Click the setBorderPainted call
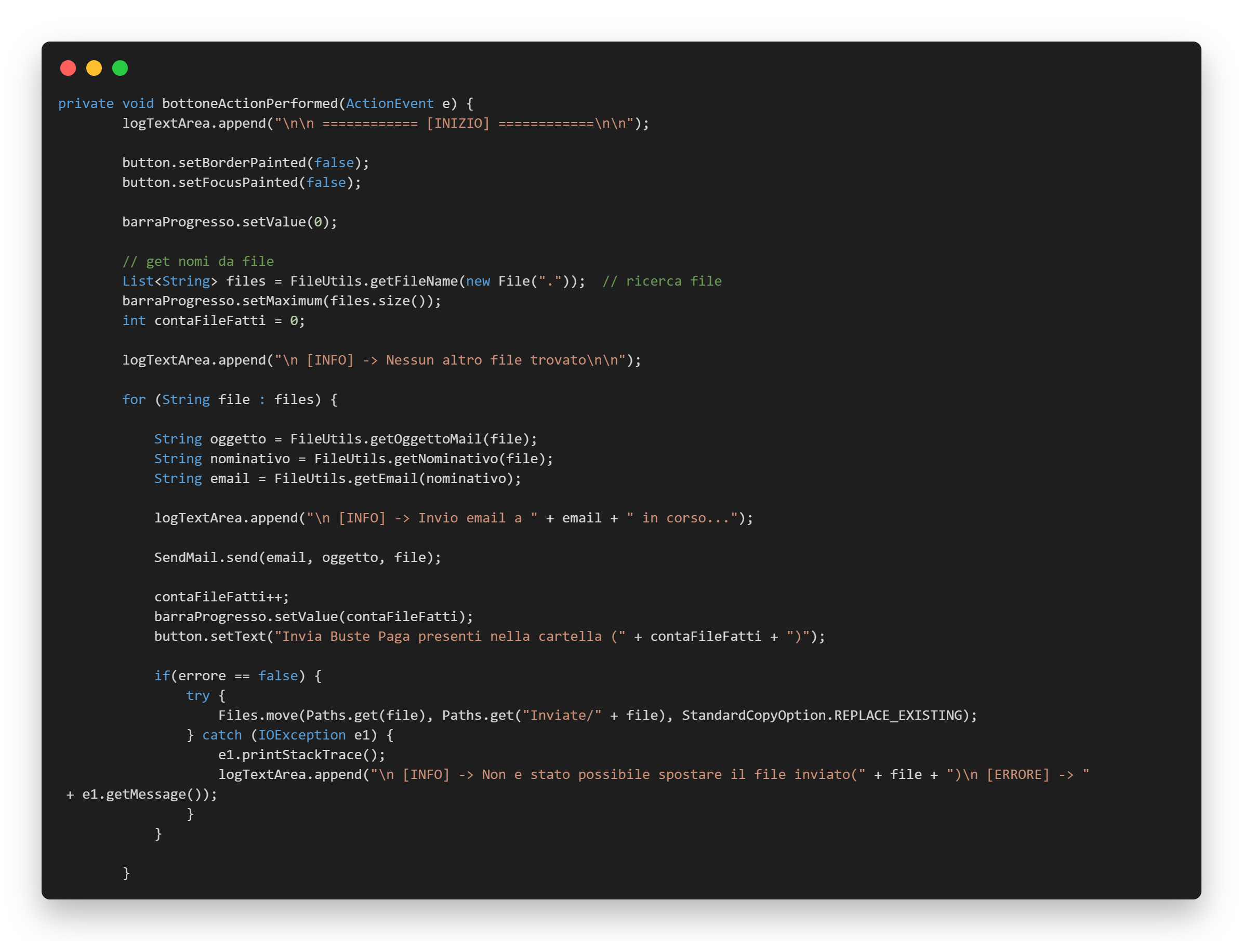This screenshot has width=1243, height=941. pyautogui.click(x=242, y=163)
